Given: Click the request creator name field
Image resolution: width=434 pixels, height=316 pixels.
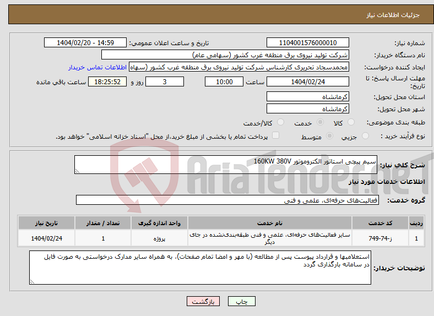Looking at the screenshot, I should coord(239,67).
